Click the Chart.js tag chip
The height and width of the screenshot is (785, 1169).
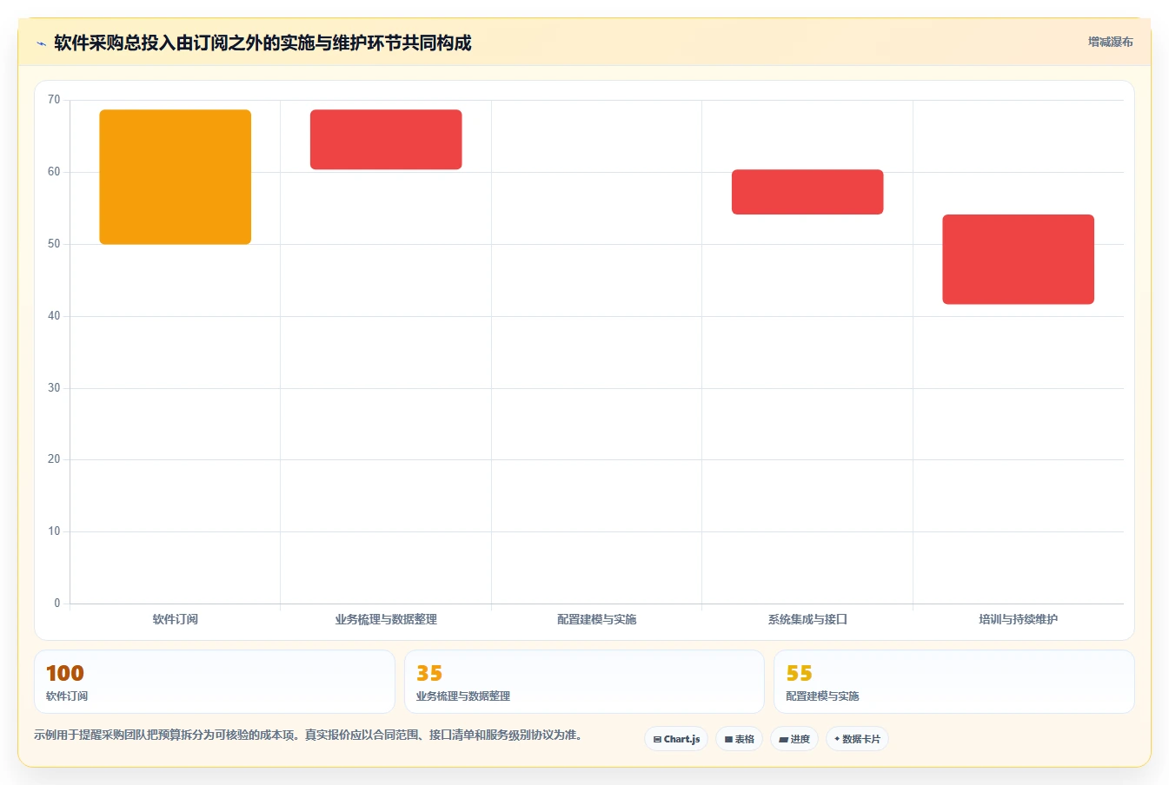(676, 739)
